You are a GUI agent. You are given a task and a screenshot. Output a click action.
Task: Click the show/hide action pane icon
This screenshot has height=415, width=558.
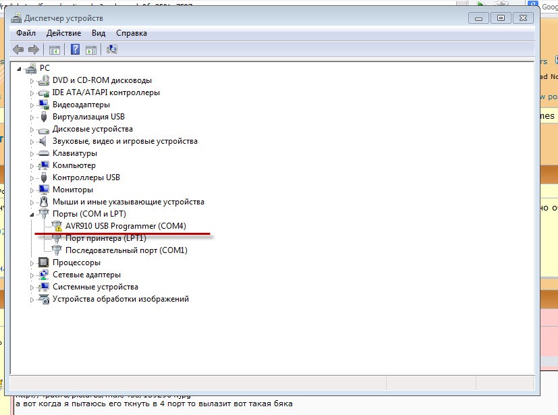pyautogui.click(x=91, y=49)
